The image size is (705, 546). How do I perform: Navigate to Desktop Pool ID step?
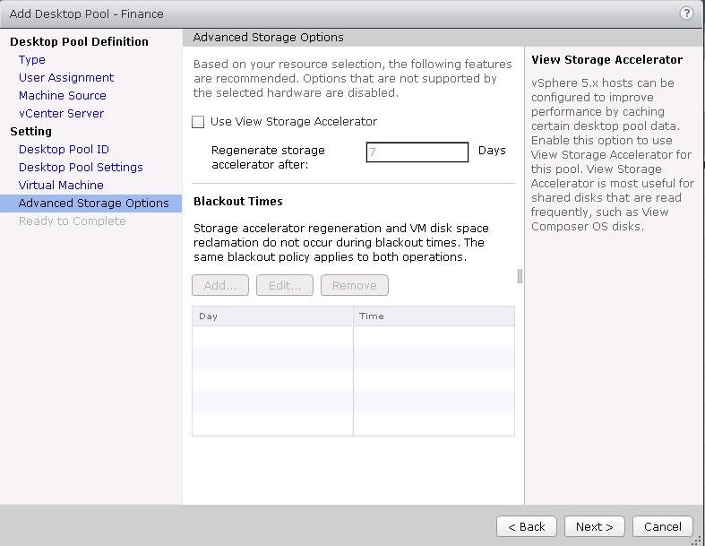coord(64,150)
